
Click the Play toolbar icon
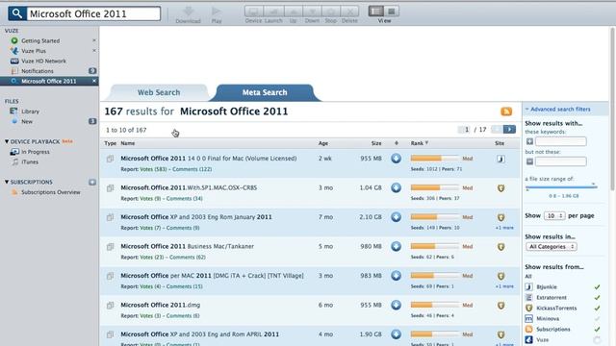tap(217, 15)
